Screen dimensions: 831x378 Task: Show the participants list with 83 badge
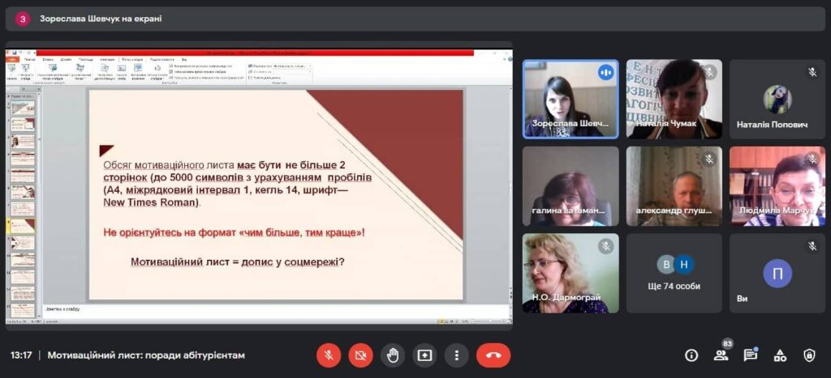721,355
